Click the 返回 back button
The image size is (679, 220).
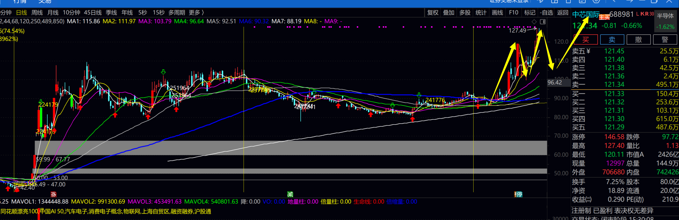[563, 13]
